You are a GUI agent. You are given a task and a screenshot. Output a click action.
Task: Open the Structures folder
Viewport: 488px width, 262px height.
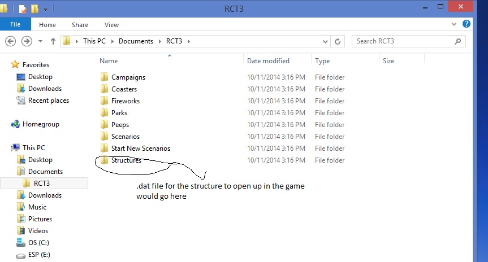pos(126,160)
